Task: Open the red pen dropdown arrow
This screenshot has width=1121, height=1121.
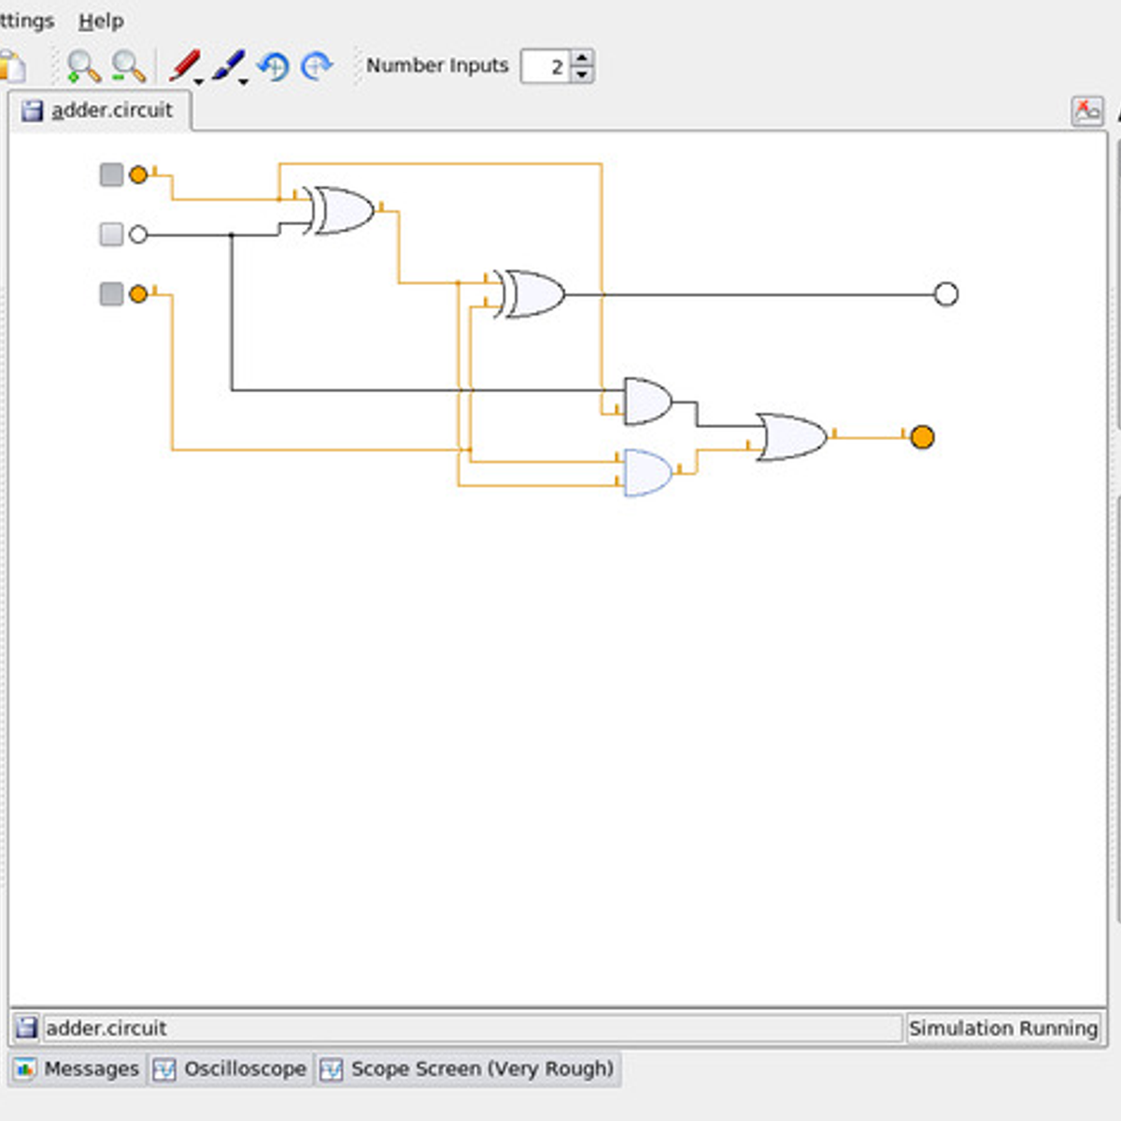Action: click(x=199, y=82)
